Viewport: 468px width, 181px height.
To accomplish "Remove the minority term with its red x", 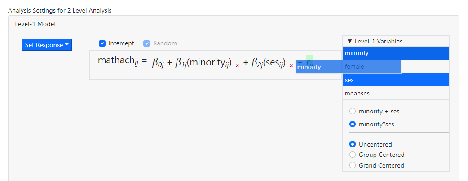I will pos(237,66).
